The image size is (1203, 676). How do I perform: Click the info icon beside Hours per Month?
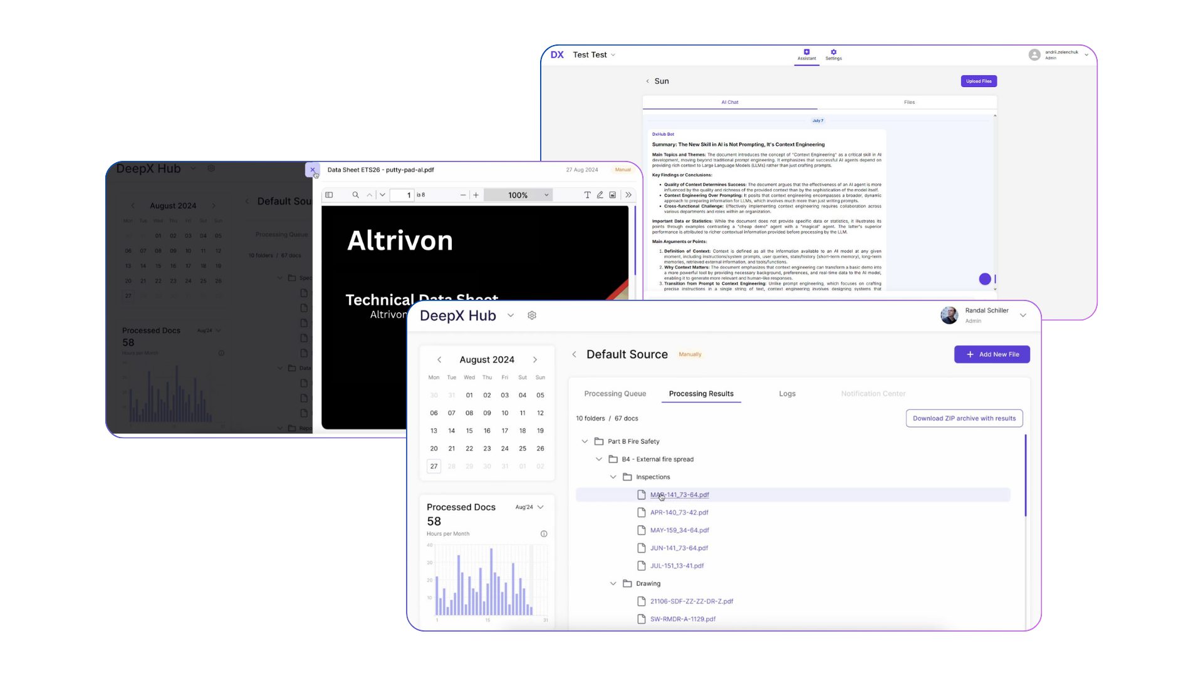tap(544, 534)
